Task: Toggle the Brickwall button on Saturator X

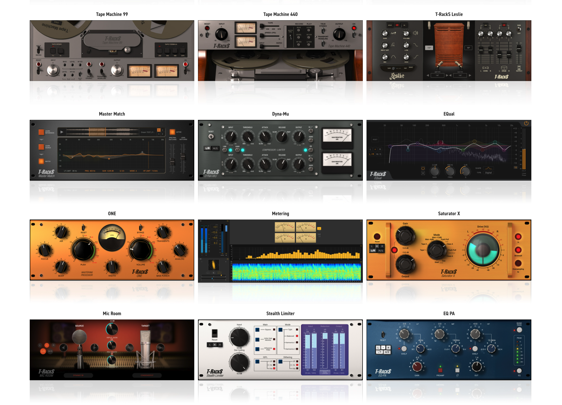Action: click(x=518, y=250)
